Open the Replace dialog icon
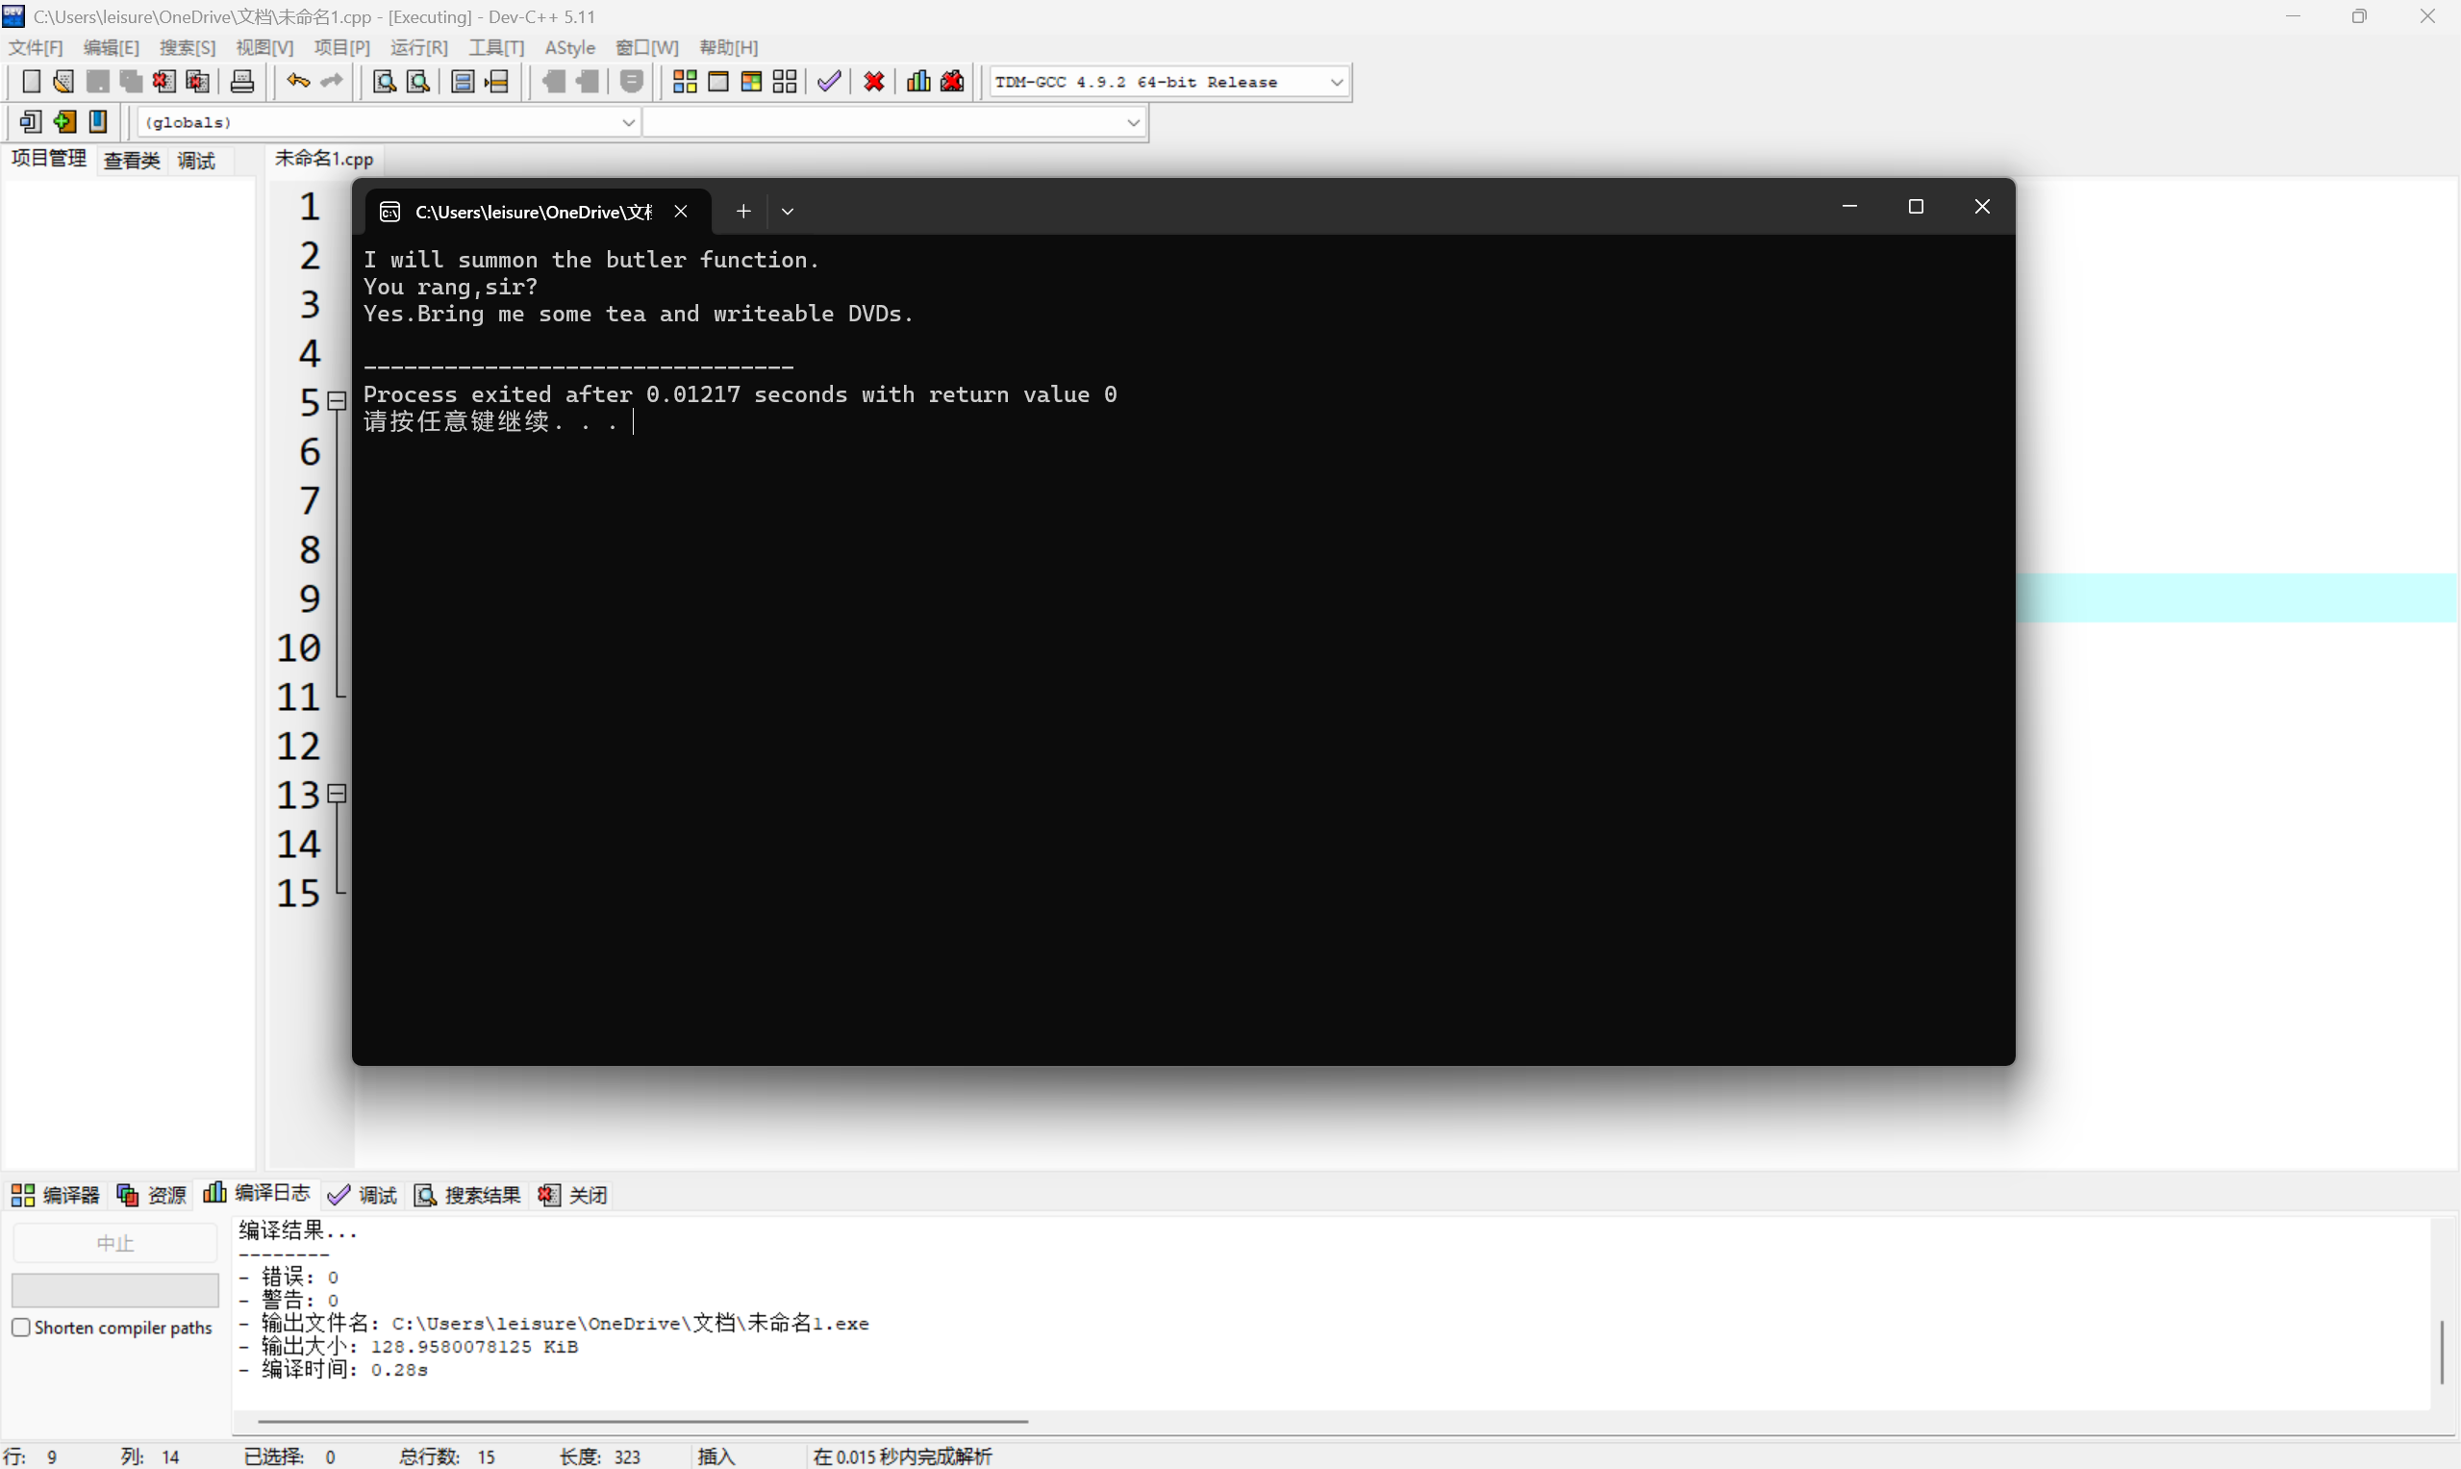The width and height of the screenshot is (2461, 1469). click(416, 81)
